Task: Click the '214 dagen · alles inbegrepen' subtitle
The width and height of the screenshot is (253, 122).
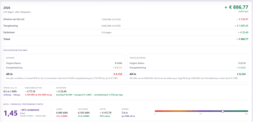Action: 17,12
